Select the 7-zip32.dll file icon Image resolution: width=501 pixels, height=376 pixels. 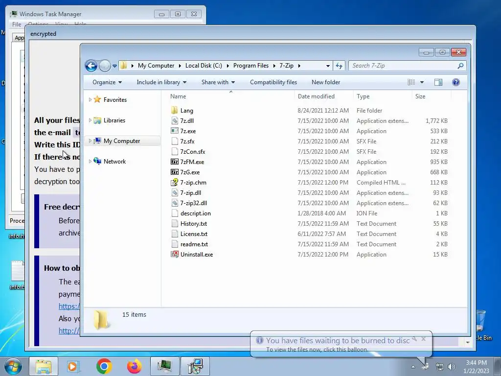coord(175,203)
